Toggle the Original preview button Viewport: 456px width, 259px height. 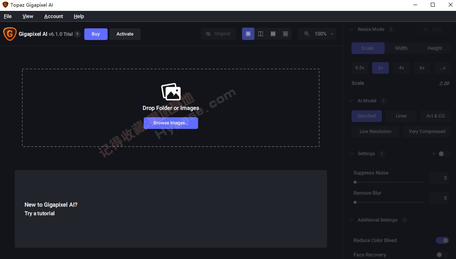pyautogui.click(x=218, y=34)
